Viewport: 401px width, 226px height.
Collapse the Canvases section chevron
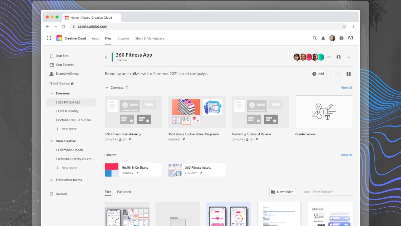click(107, 88)
